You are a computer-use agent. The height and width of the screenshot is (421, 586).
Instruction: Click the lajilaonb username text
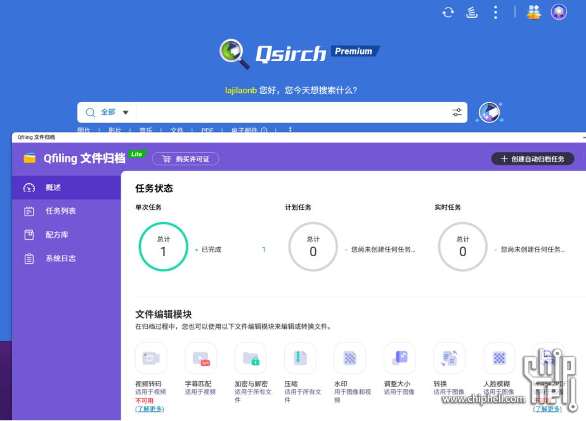[x=241, y=91]
